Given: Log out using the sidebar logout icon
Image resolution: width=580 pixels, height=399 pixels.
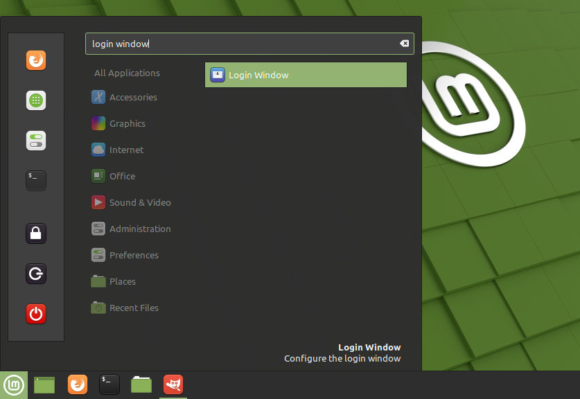Looking at the screenshot, I should pyautogui.click(x=35, y=274).
